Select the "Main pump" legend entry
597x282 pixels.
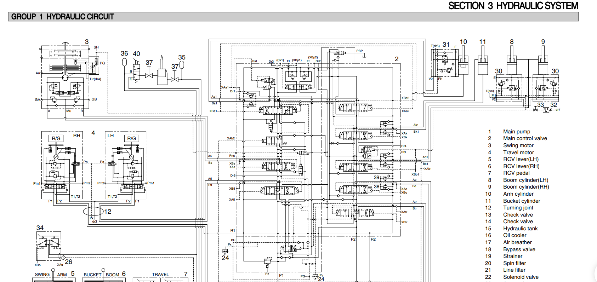(517, 132)
